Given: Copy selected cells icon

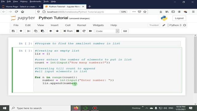Looking at the screenshot, I should (36, 31).
